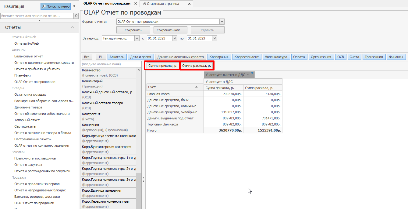
Task: Click sort arrow in Счет column header
Action: pos(197,87)
